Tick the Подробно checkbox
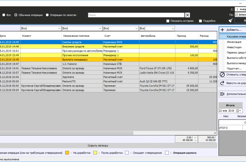 coord(200,21)
